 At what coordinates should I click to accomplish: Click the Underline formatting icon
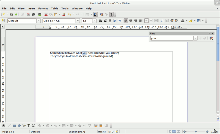click(x=110, y=21)
